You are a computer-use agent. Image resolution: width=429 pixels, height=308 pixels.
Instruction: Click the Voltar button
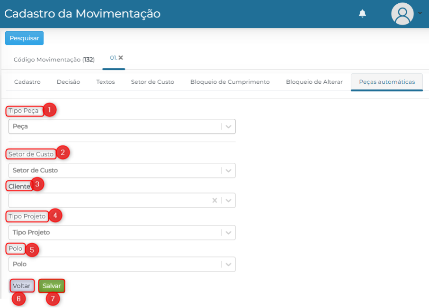pos(22,286)
